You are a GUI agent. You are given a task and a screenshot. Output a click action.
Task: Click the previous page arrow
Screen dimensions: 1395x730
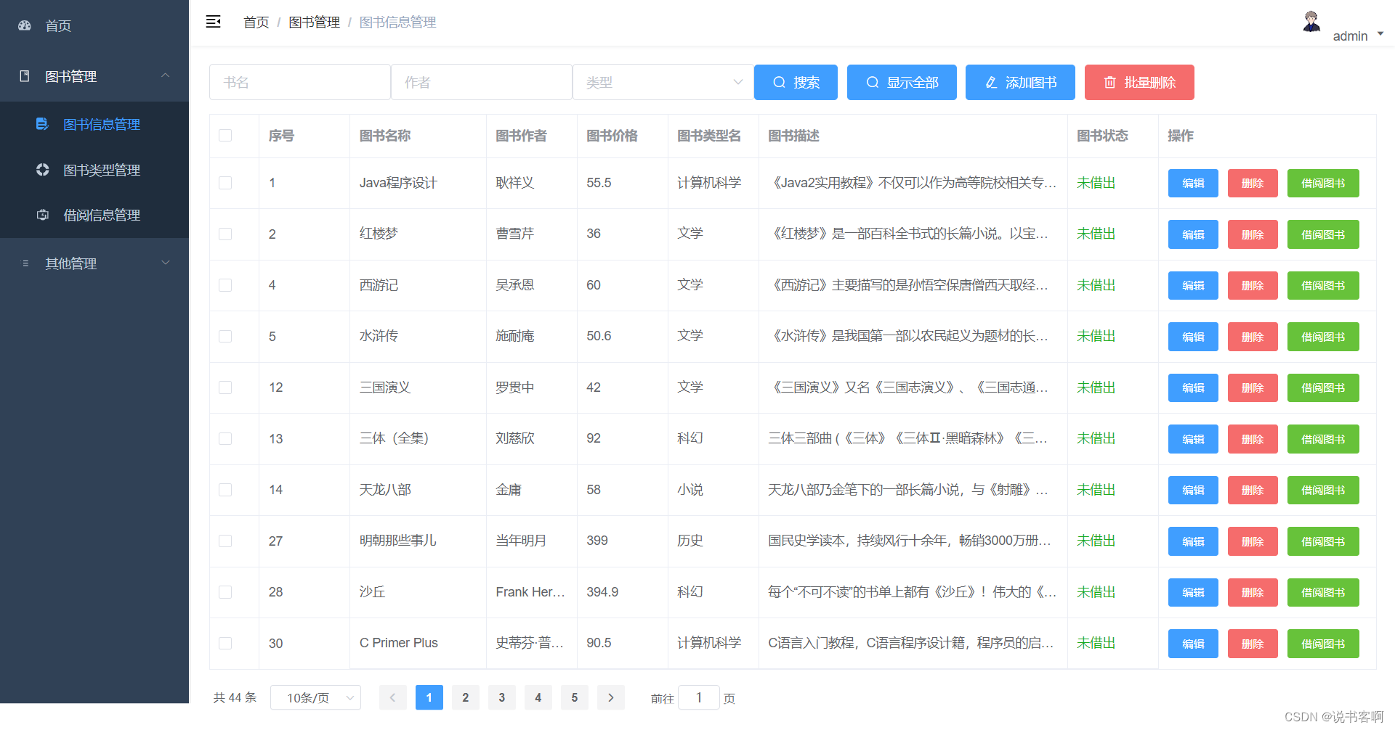(x=393, y=697)
